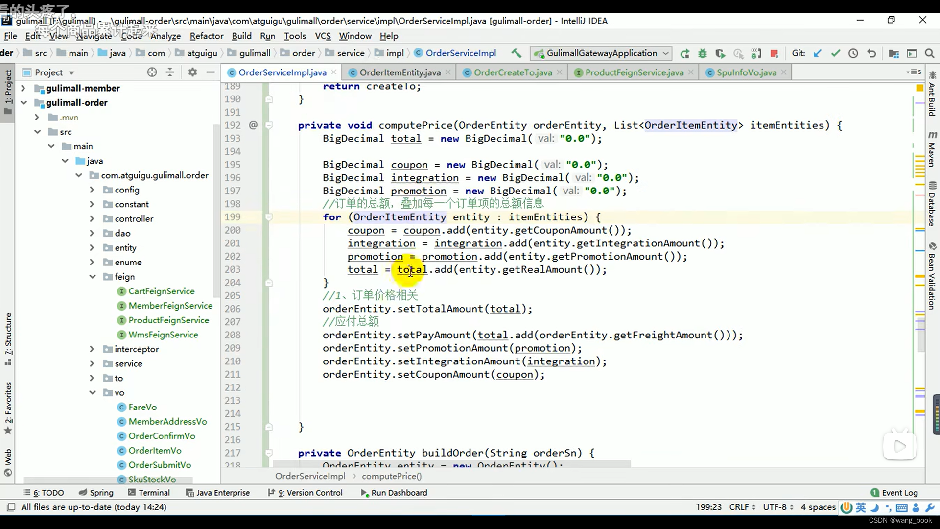
Task: Run with coverage shield icon
Action: coord(720,53)
